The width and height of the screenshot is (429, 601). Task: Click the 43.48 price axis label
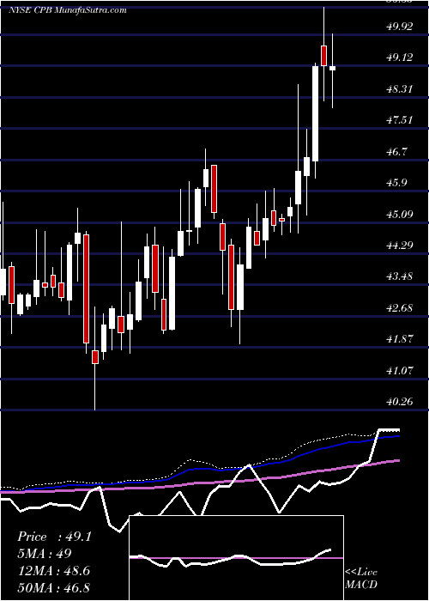tap(400, 276)
